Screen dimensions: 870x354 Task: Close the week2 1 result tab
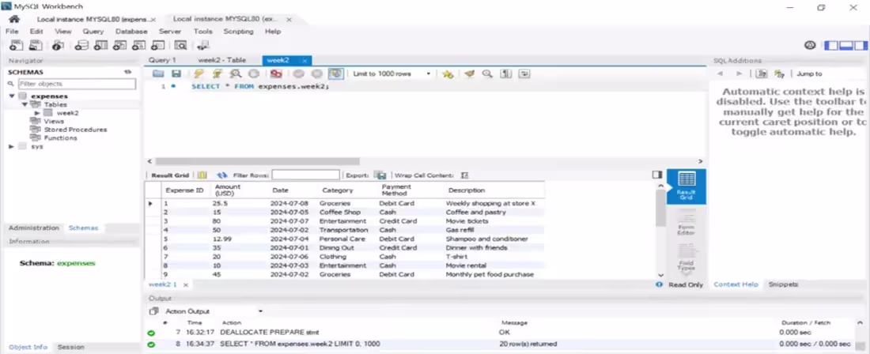[186, 284]
